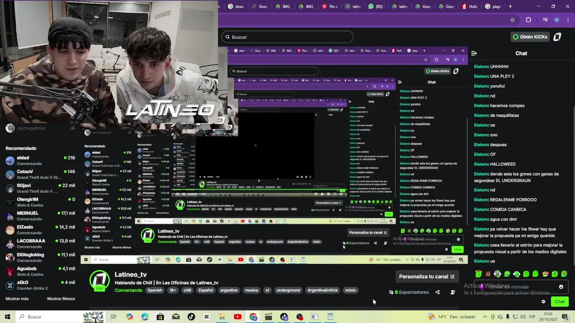Expand list with Mostrar más
The width and height of the screenshot is (575, 323).
coord(17,299)
